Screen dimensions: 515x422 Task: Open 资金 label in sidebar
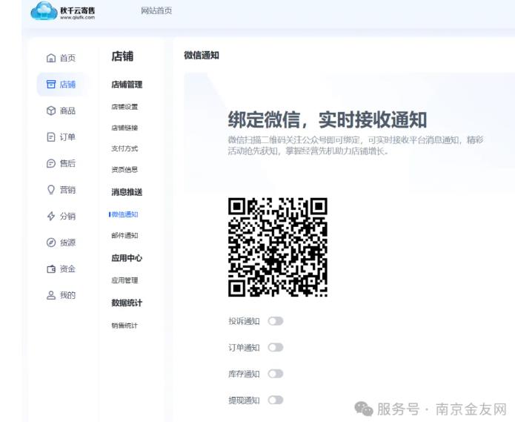[x=67, y=268]
